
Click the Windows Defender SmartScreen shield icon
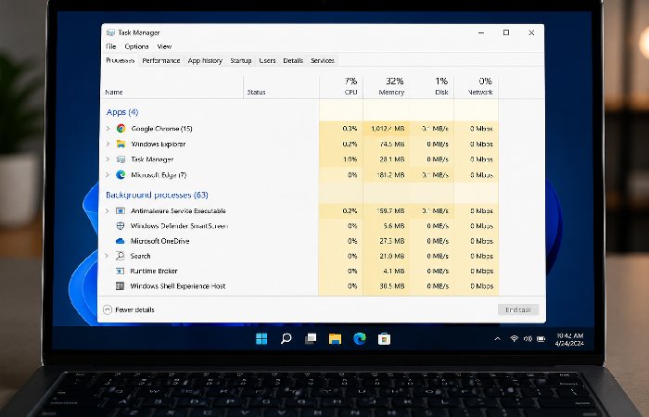[120, 226]
